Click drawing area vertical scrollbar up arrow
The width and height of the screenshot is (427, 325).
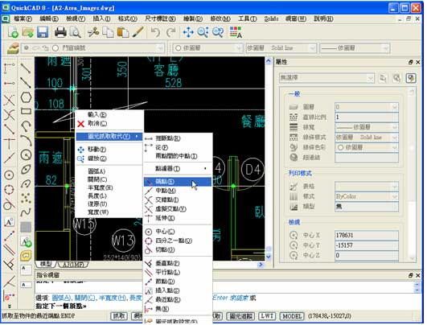[x=269, y=61]
